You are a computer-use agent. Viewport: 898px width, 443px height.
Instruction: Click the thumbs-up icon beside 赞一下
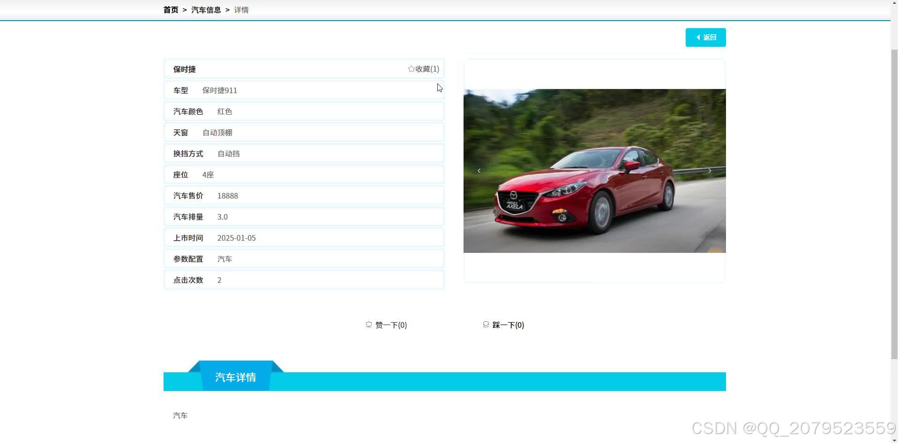pyautogui.click(x=369, y=325)
